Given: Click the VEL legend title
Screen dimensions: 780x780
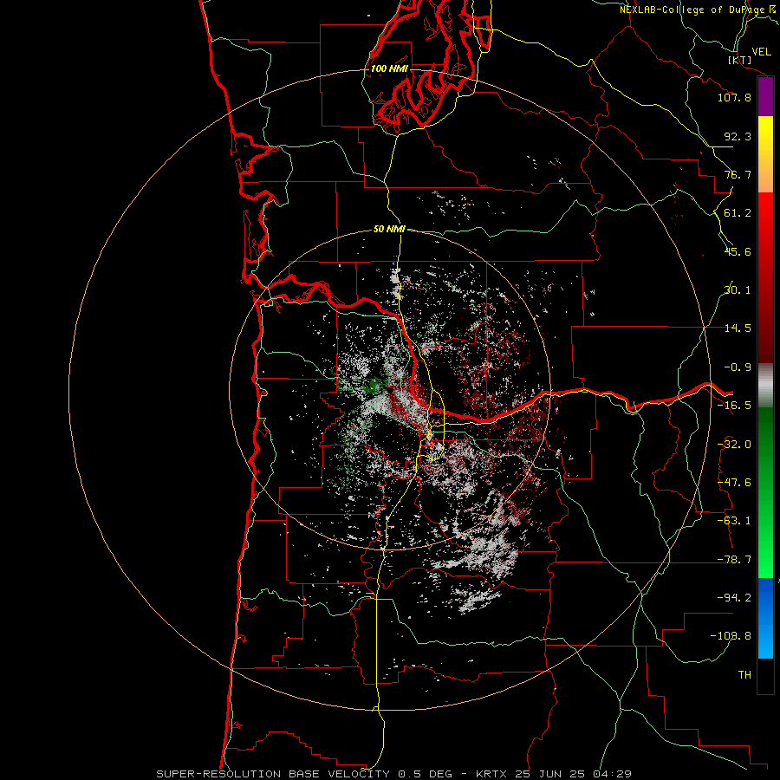Looking at the screenshot, I should tap(761, 52).
